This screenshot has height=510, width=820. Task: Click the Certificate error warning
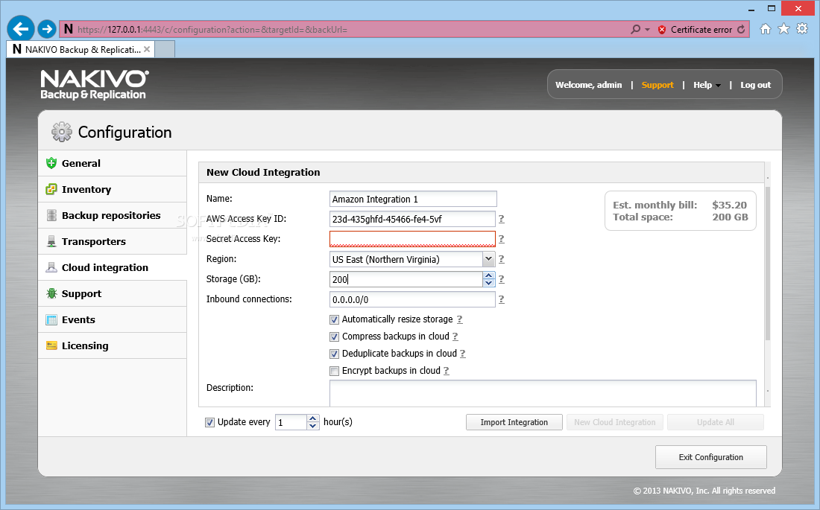695,29
